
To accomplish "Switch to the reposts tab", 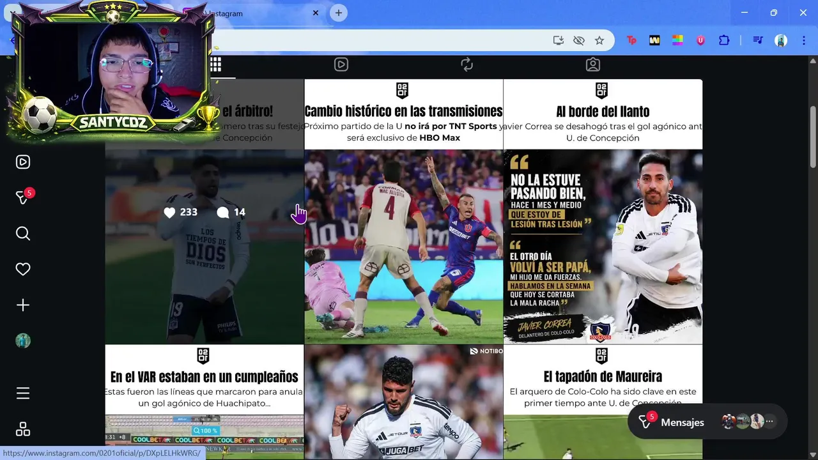I will pyautogui.click(x=467, y=65).
